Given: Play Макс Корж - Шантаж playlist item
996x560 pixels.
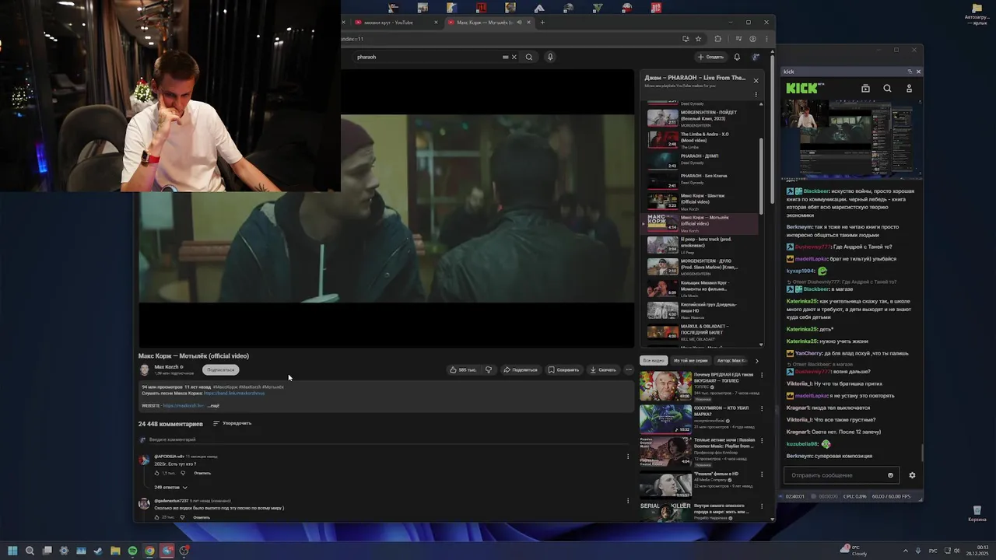Looking at the screenshot, I should coord(700,202).
